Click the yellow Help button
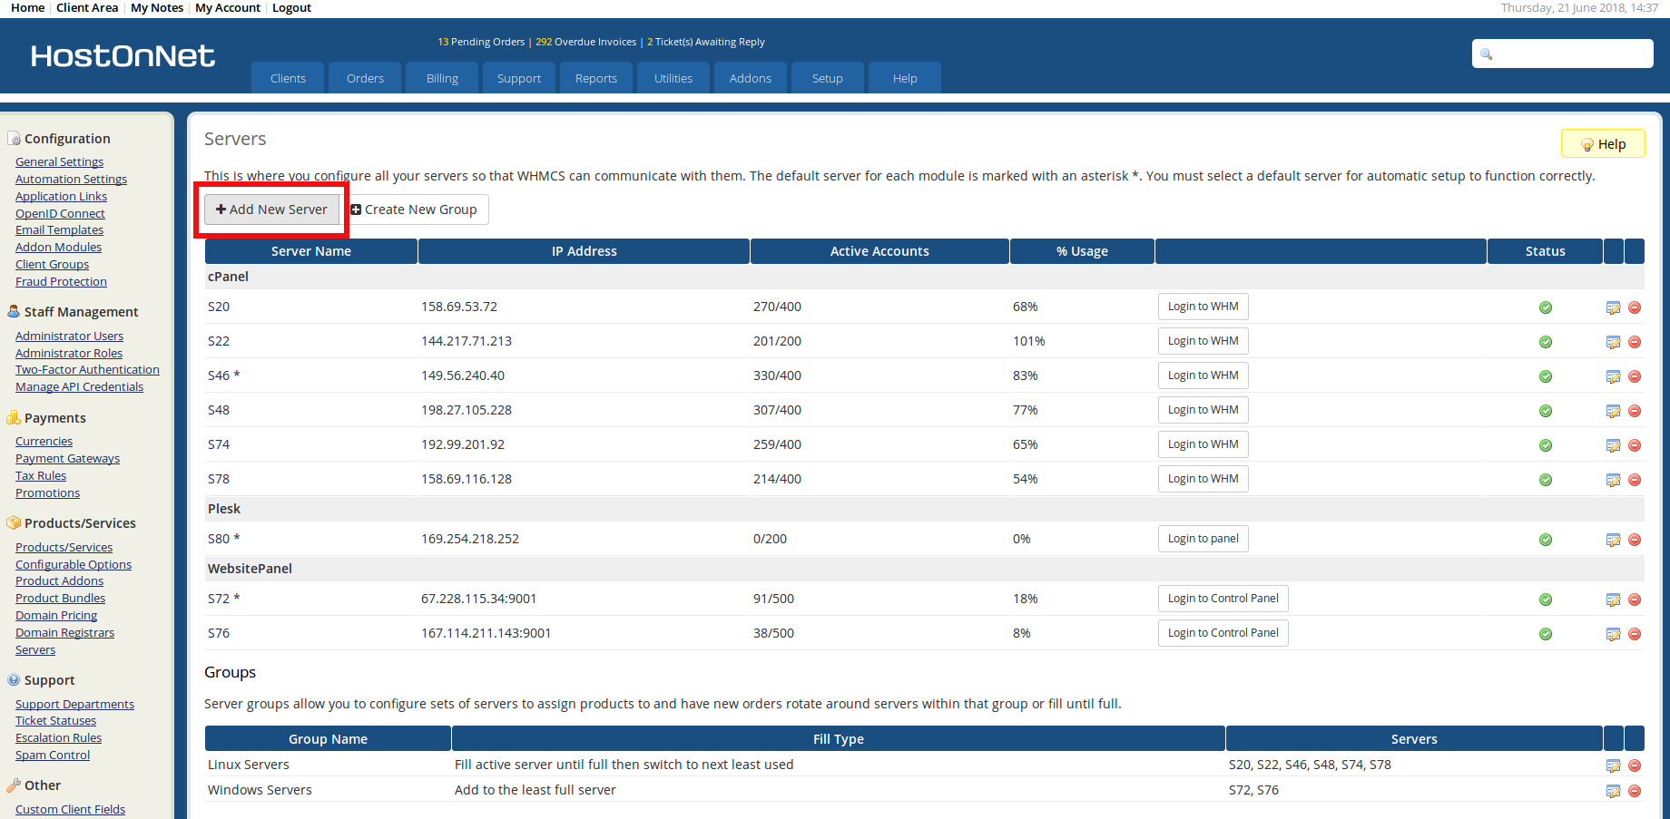1670x819 pixels. point(1603,144)
